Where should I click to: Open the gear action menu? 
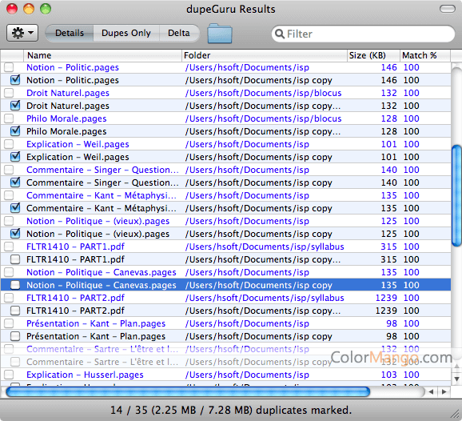pyautogui.click(x=22, y=33)
